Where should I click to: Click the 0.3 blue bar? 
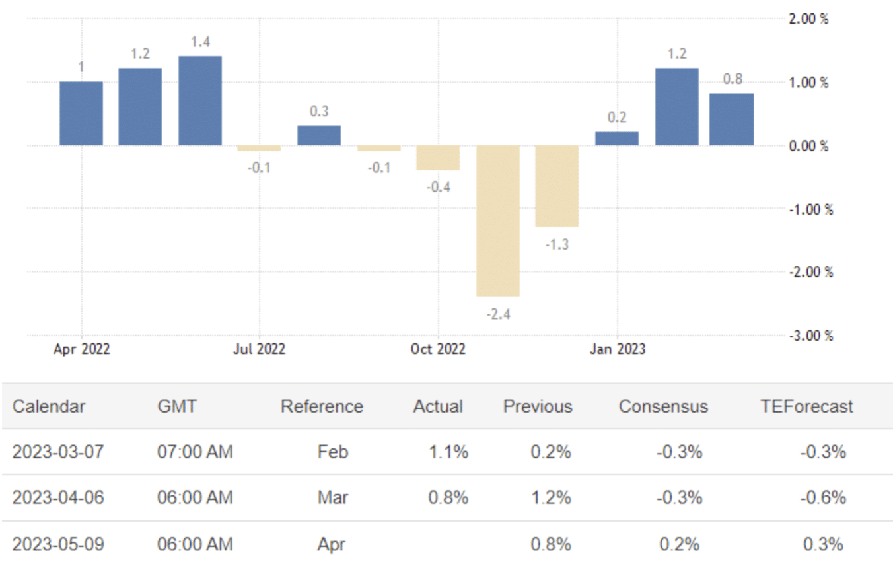319,135
